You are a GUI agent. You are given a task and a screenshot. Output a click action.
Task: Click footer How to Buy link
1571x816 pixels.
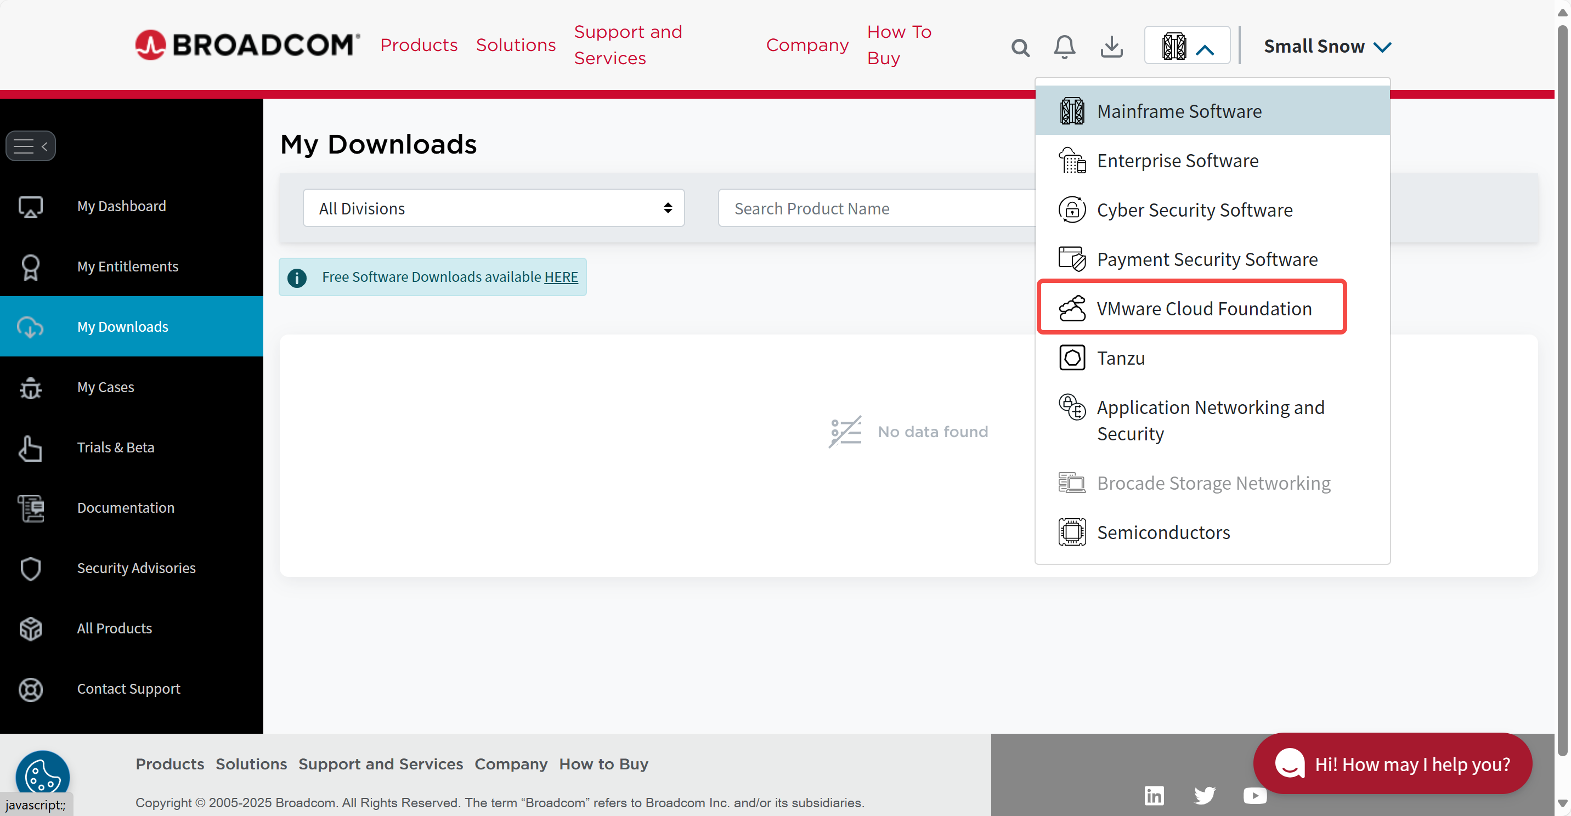(603, 764)
